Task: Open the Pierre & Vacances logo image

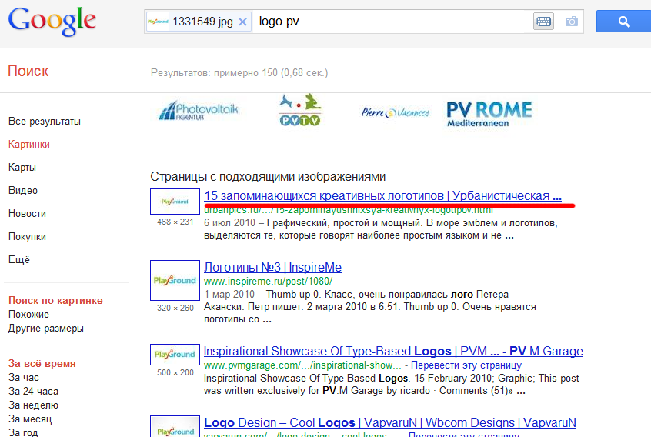Action: pyautogui.click(x=396, y=112)
